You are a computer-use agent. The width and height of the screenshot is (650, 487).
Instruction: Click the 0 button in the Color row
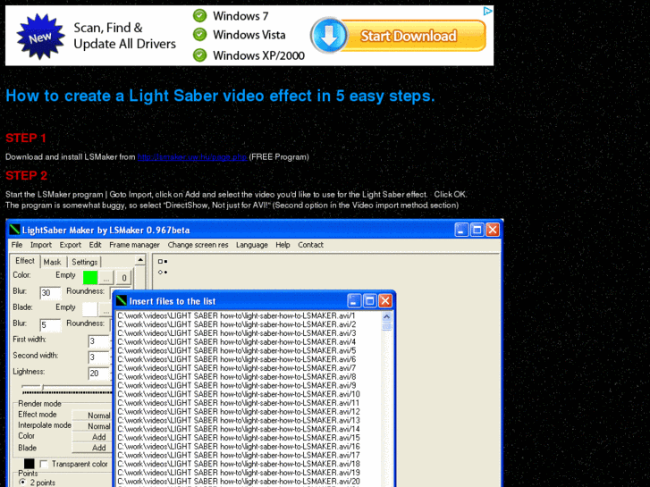[123, 278]
